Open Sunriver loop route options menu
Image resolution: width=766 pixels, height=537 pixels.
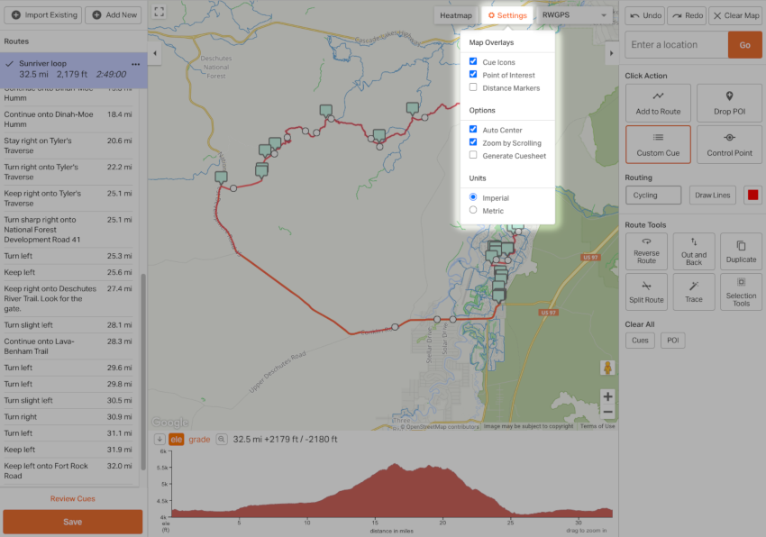tap(136, 64)
